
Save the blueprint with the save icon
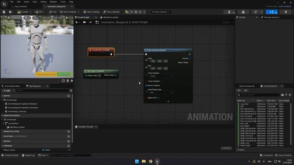pyautogui.click(x=4, y=12)
